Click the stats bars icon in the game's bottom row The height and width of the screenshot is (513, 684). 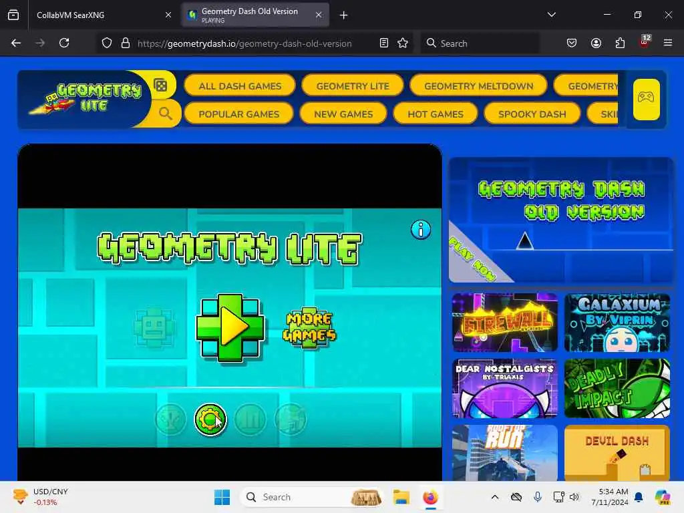click(x=250, y=419)
